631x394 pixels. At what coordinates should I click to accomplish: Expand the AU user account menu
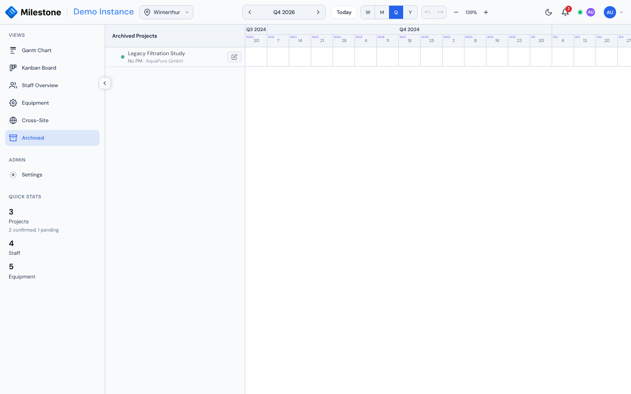(x=613, y=12)
